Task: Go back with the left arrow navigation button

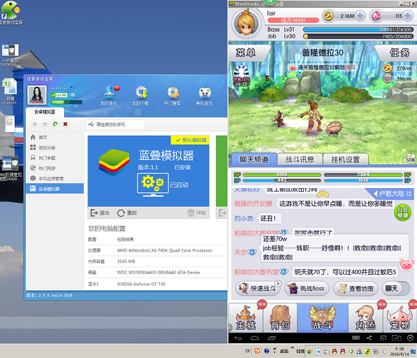Action: coord(34,124)
